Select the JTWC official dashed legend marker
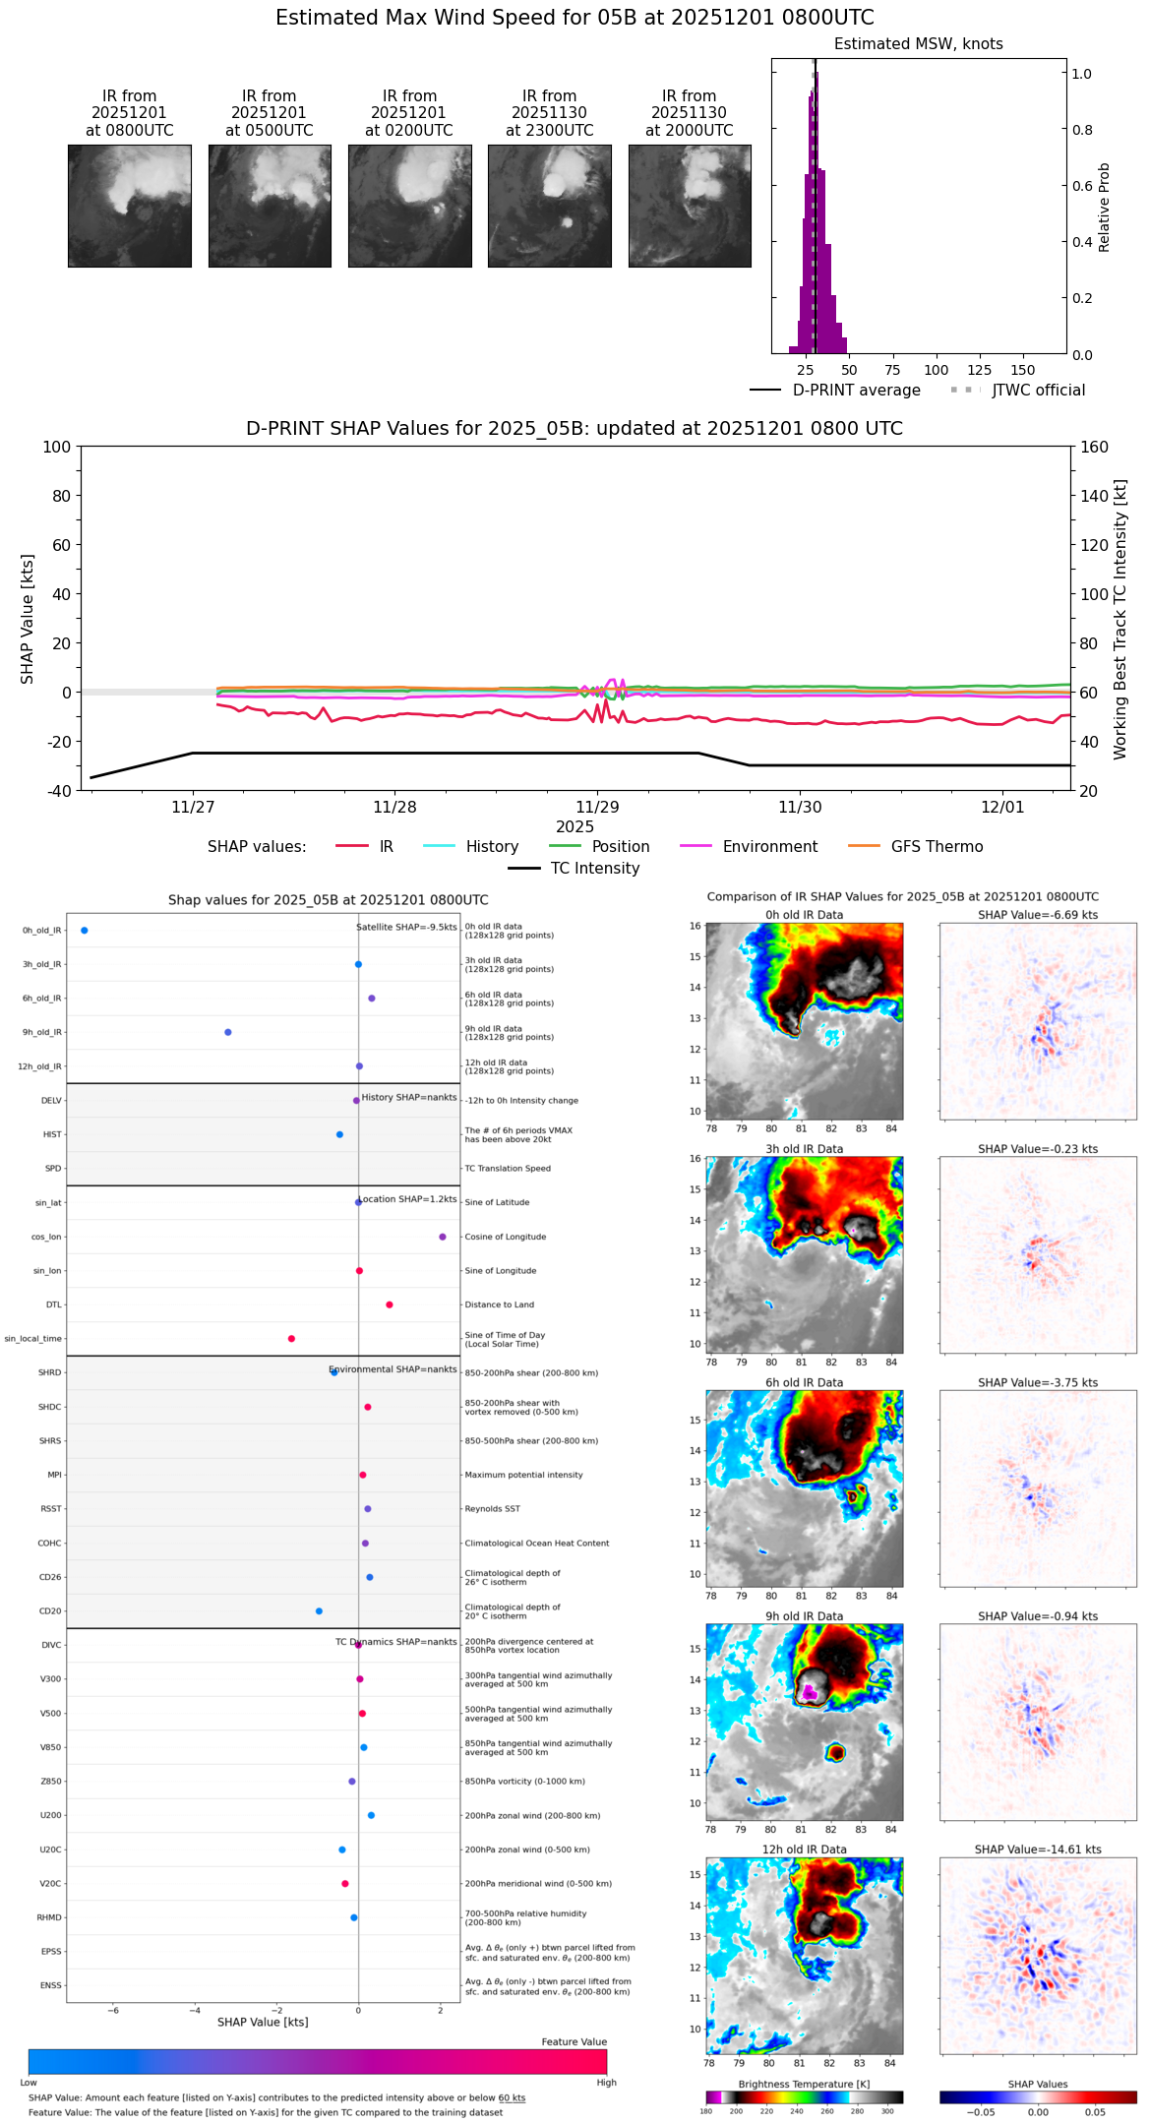This screenshot has height=2123, width=1149. (x=965, y=390)
